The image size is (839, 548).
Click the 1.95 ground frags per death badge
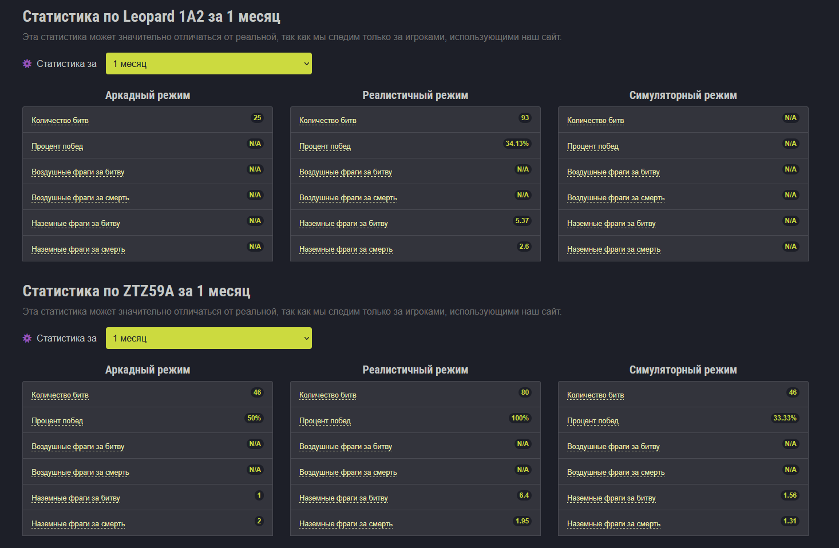point(523,521)
